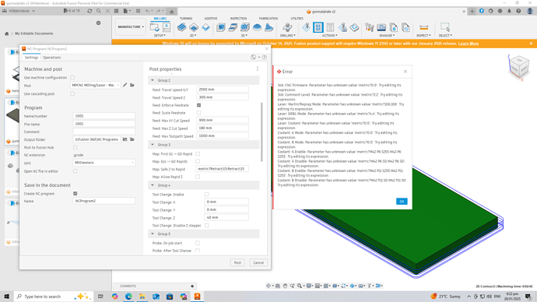
Task: Open the Unit Millimeters dropdown
Action: pyautogui.click(x=104, y=163)
